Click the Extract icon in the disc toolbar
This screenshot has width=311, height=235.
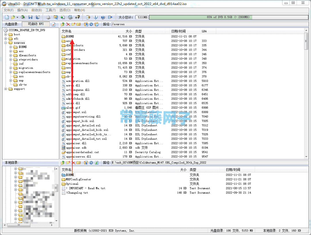86,24
